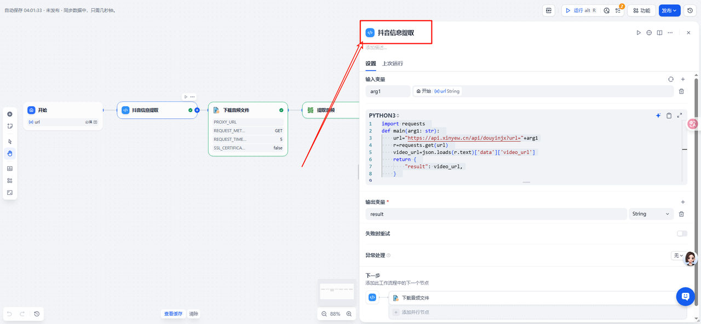The image size is (701, 324).
Task: Enable the 失败时重试 retry toggle
Action: (x=682, y=234)
